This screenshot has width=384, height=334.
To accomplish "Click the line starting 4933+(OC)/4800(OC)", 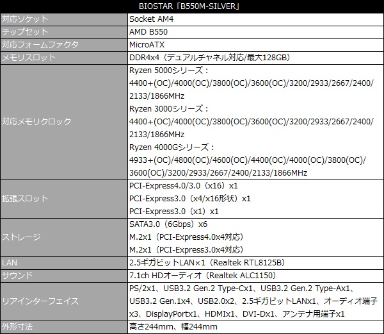I will coord(248,160).
